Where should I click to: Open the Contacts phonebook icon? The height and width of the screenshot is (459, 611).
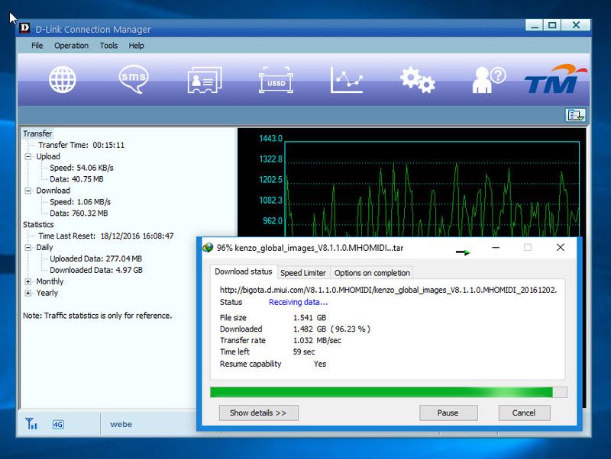(204, 80)
